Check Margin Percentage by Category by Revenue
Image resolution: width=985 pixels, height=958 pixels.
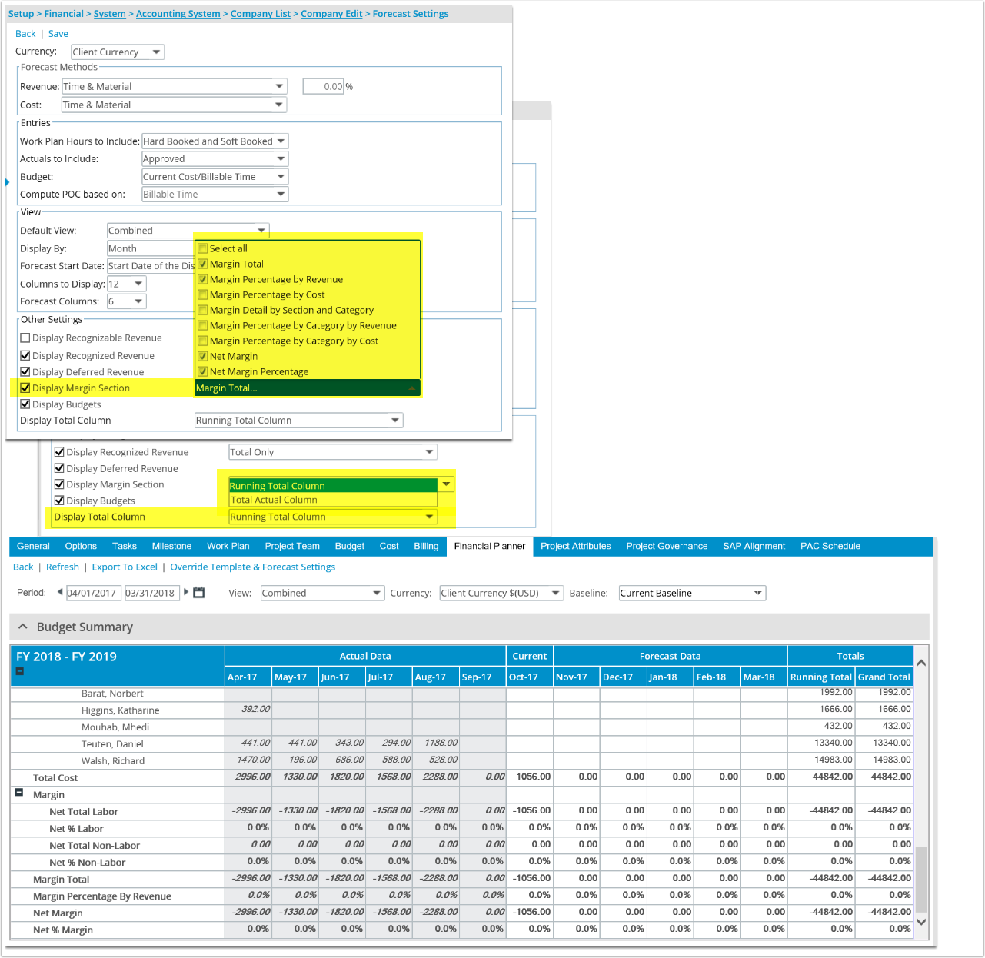tap(203, 325)
